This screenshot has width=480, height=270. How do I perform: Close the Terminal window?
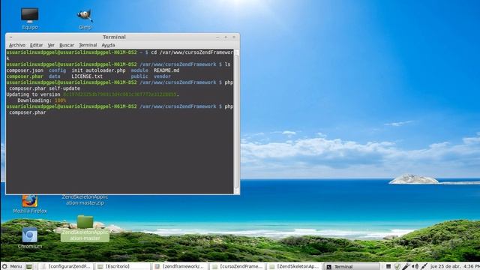[234, 37]
